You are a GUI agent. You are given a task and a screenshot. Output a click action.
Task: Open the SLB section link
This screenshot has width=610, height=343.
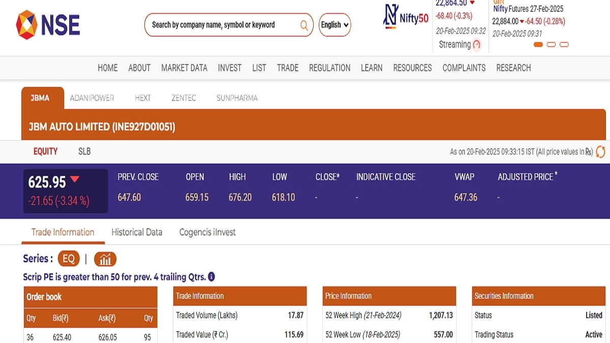pos(84,151)
